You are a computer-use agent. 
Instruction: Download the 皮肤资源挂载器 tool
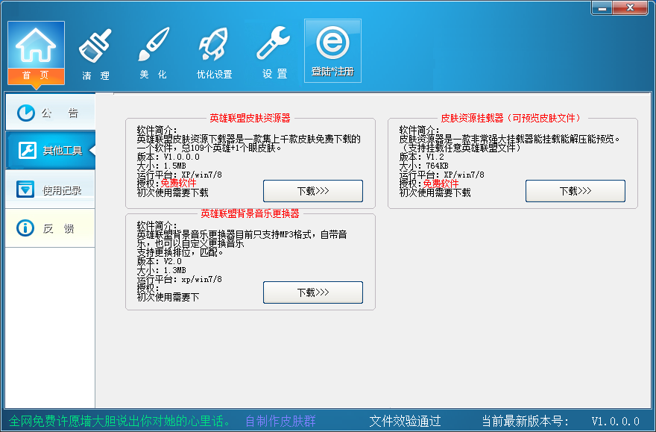pos(575,191)
